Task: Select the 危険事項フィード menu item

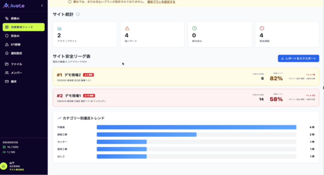Action: [23, 27]
